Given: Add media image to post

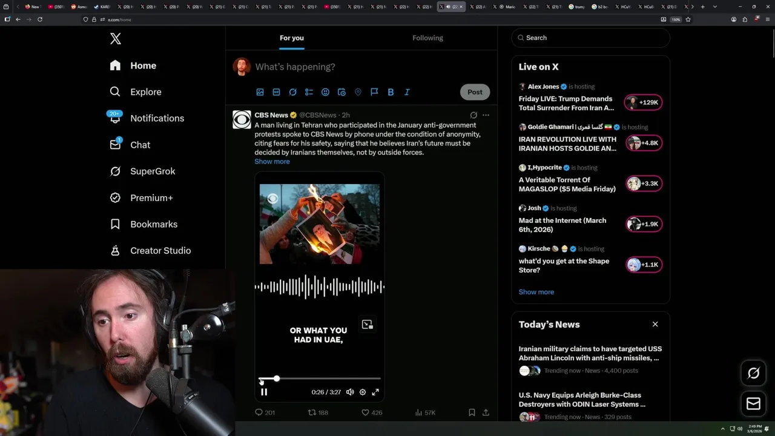Looking at the screenshot, I should (260, 92).
